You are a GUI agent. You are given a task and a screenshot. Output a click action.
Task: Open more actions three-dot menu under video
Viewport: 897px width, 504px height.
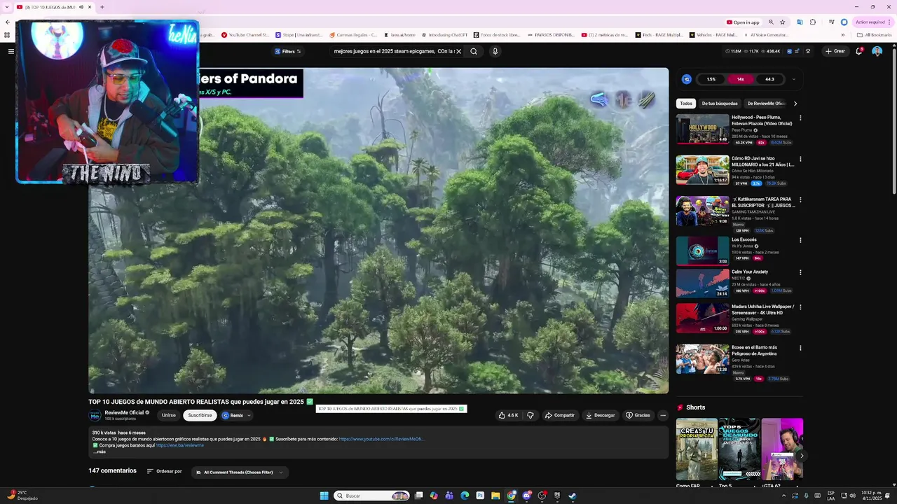point(663,415)
